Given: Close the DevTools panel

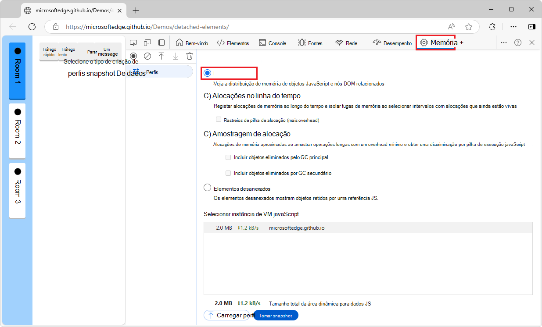Looking at the screenshot, I should point(532,43).
